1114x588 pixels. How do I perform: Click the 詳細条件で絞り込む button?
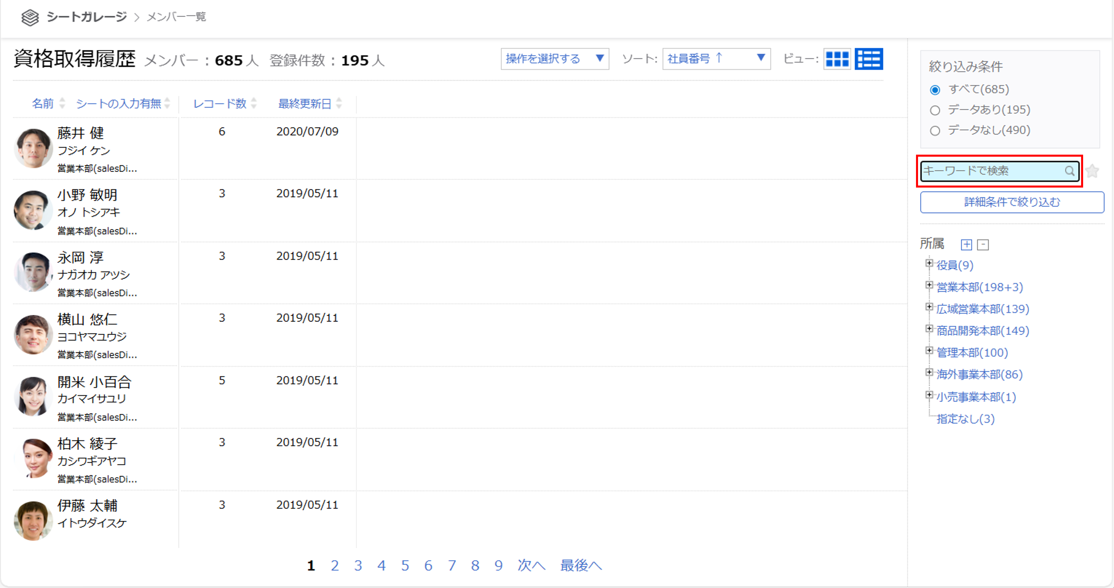(1011, 202)
